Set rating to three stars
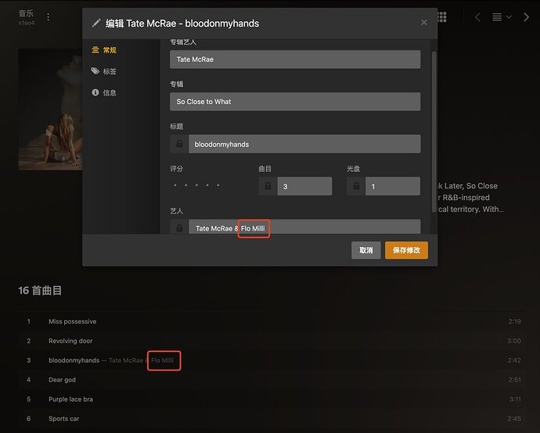540x433 pixels. coord(196,185)
